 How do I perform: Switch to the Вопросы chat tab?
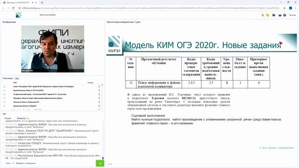click(21, 118)
